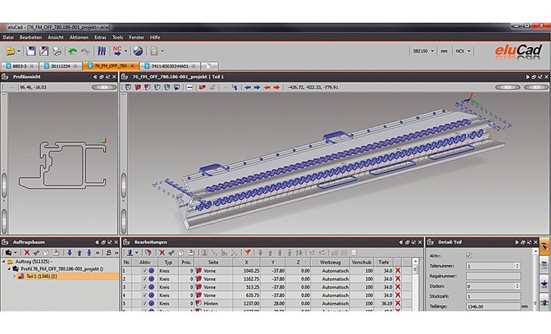This screenshot has width=551, height=334.
Task: Click red X delete icon in Bearbeitungen toolbar
Action: pos(162,252)
